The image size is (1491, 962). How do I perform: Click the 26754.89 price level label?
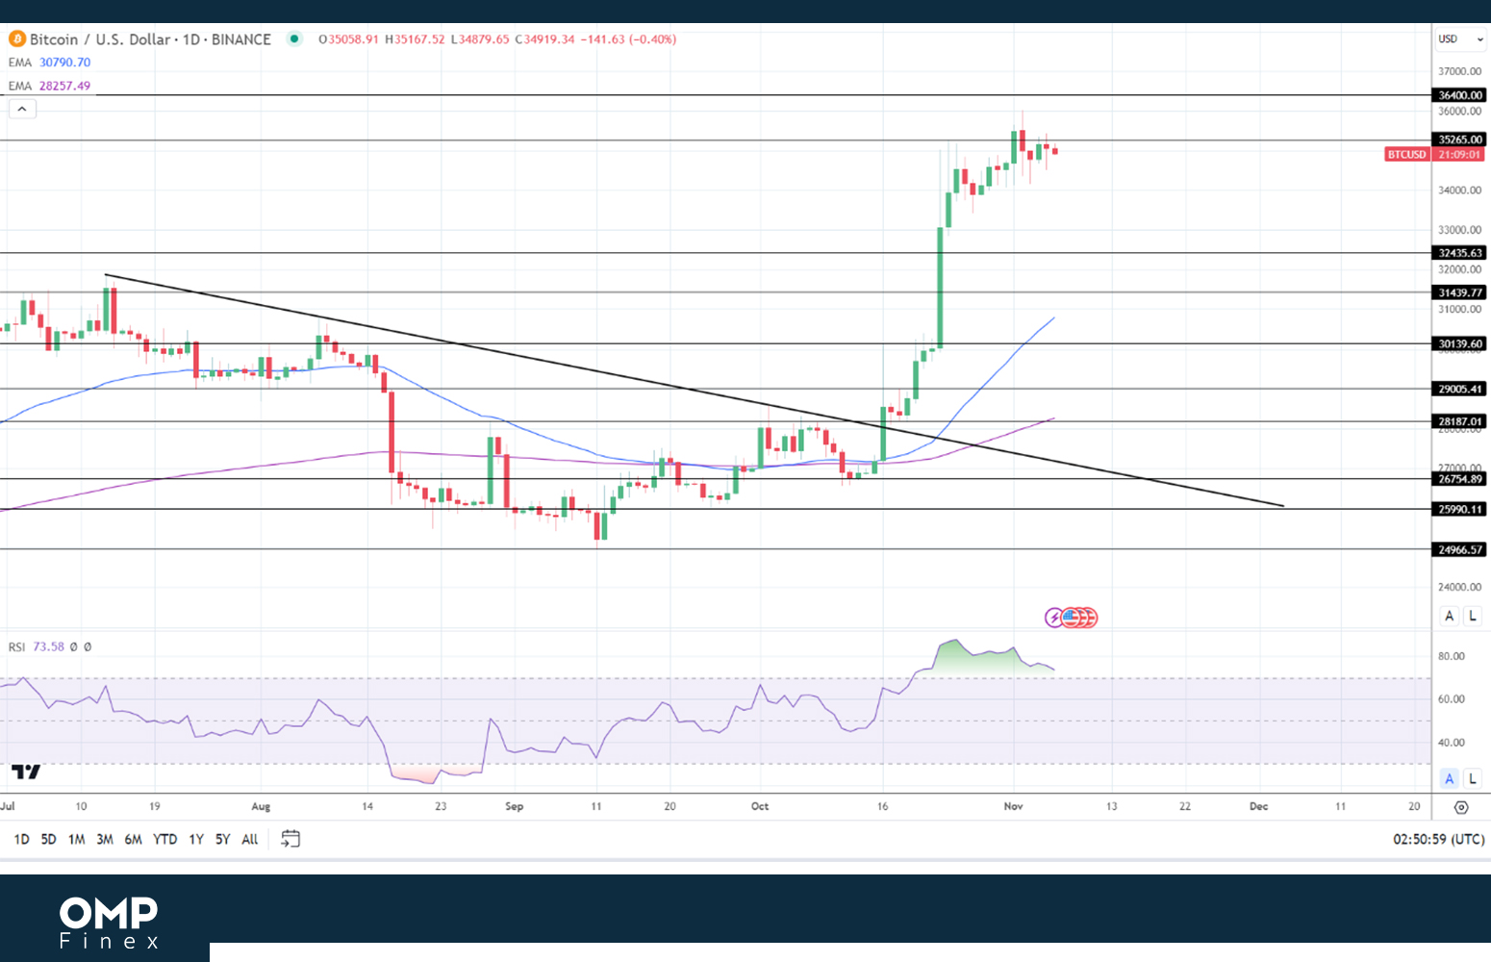pos(1460,478)
